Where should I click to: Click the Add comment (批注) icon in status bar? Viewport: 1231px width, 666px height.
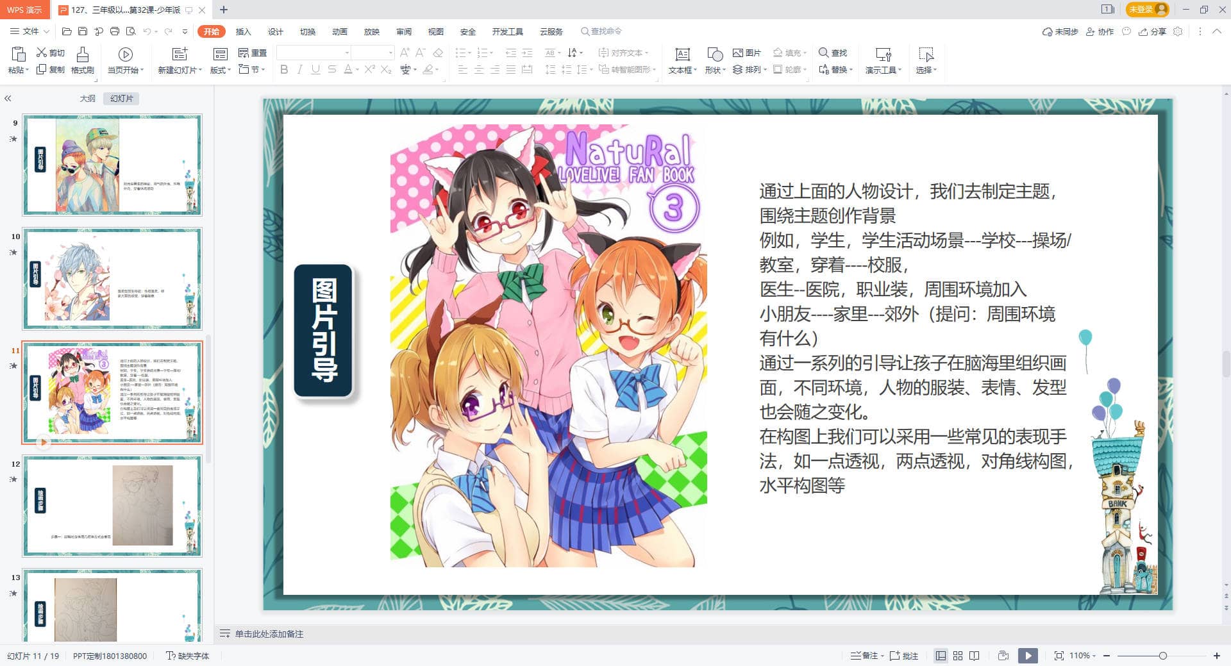tap(895, 656)
